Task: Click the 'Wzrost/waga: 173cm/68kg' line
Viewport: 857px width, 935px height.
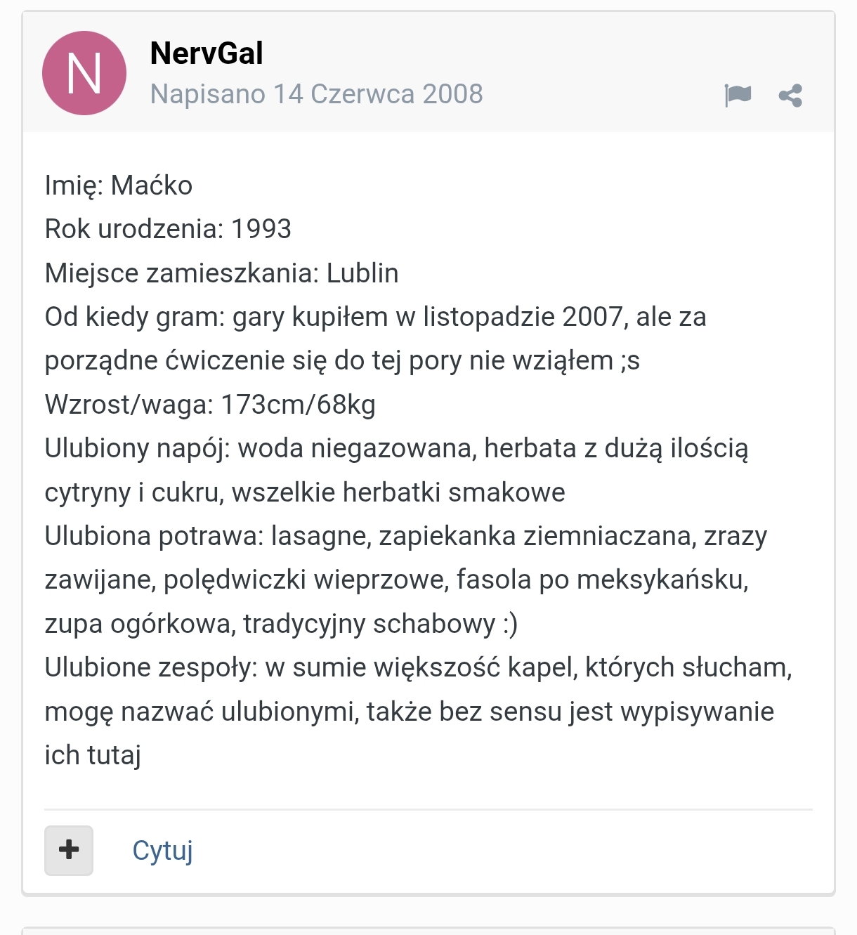Action: coord(210,405)
